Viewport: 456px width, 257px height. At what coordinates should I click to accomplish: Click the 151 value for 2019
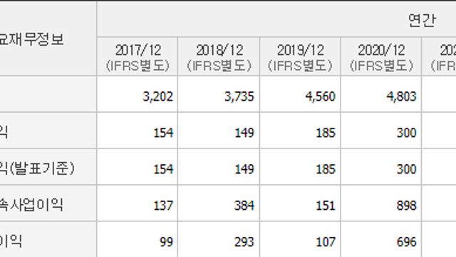point(326,206)
